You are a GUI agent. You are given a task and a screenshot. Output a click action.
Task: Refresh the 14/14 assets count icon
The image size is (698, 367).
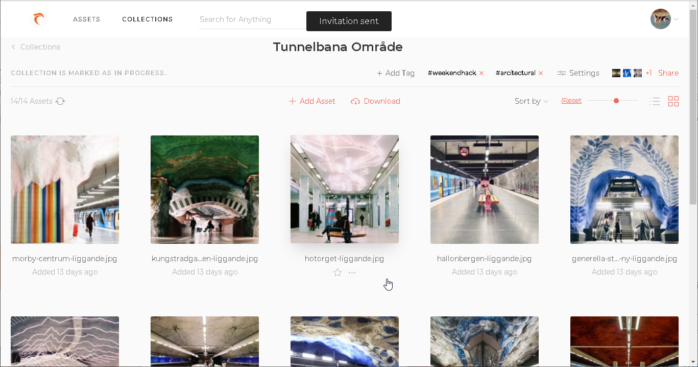(60, 101)
